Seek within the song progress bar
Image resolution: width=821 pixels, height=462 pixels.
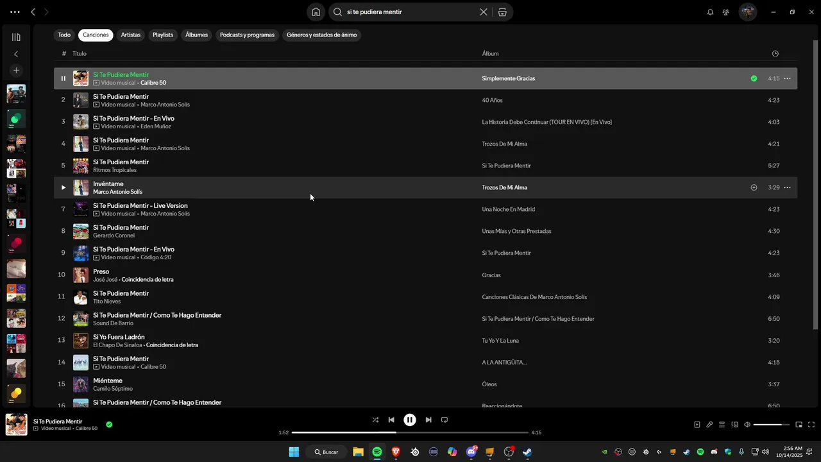(410, 432)
